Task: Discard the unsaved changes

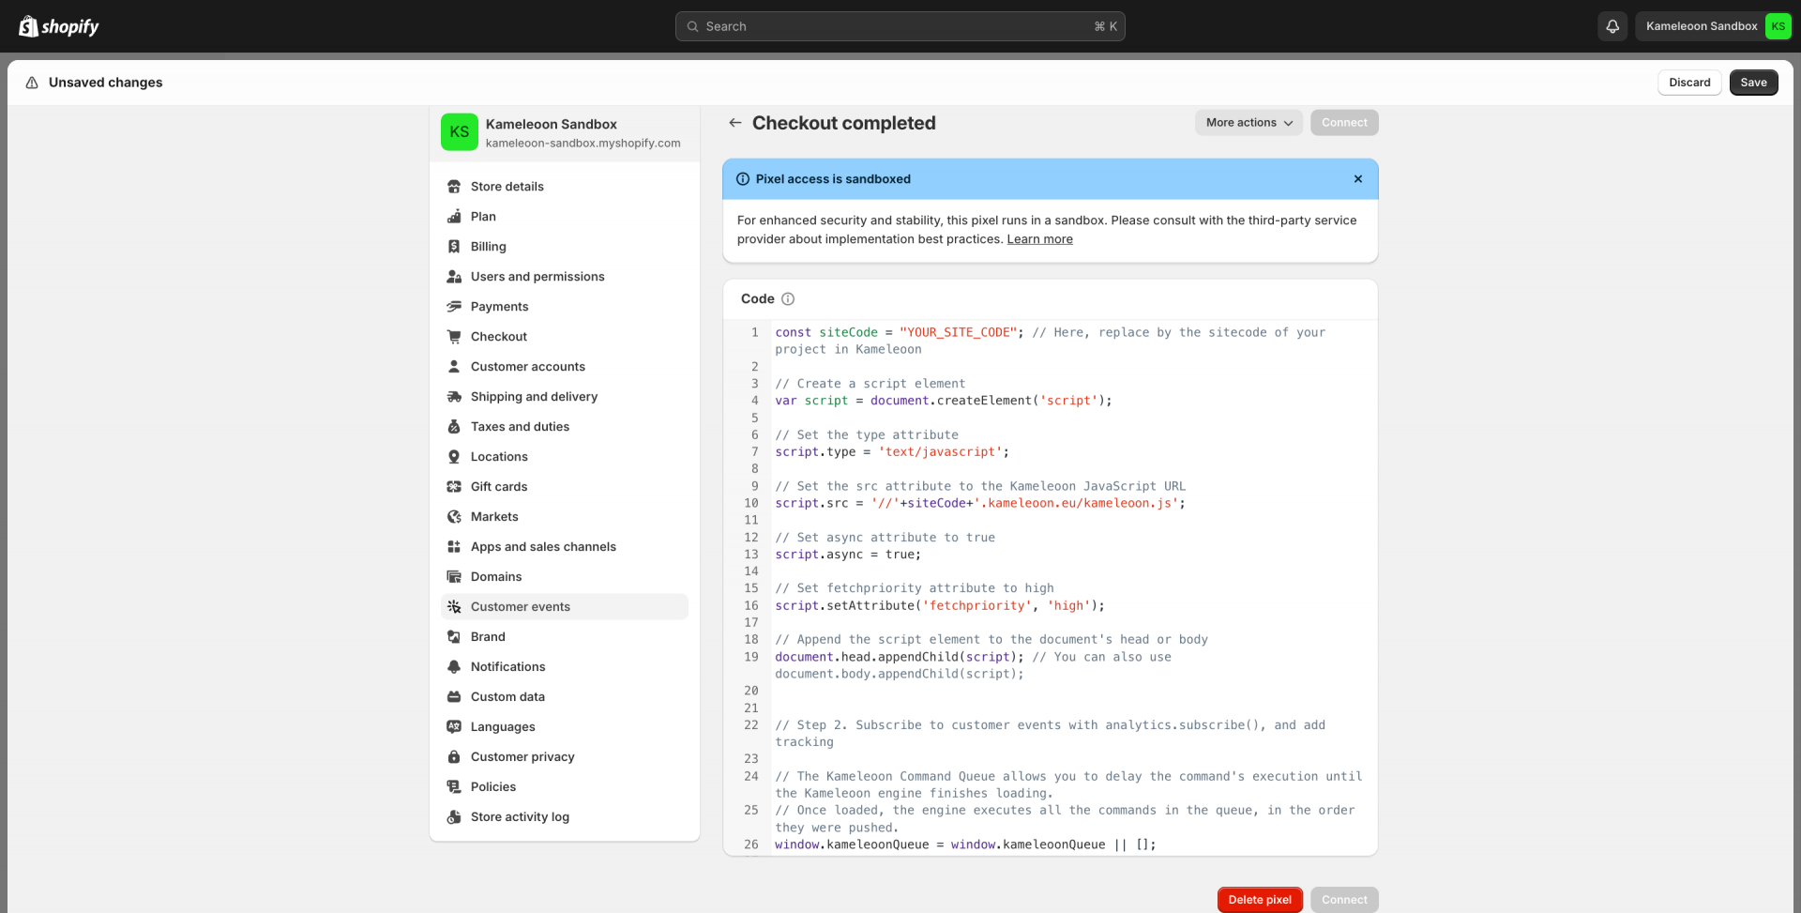Action: tap(1688, 83)
